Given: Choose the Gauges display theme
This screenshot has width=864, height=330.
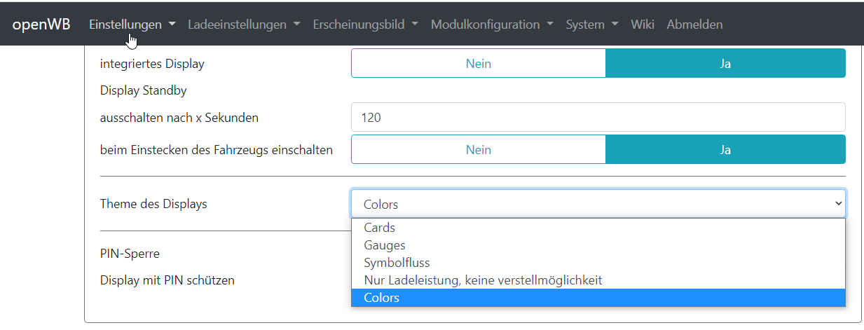Looking at the screenshot, I should (x=385, y=245).
